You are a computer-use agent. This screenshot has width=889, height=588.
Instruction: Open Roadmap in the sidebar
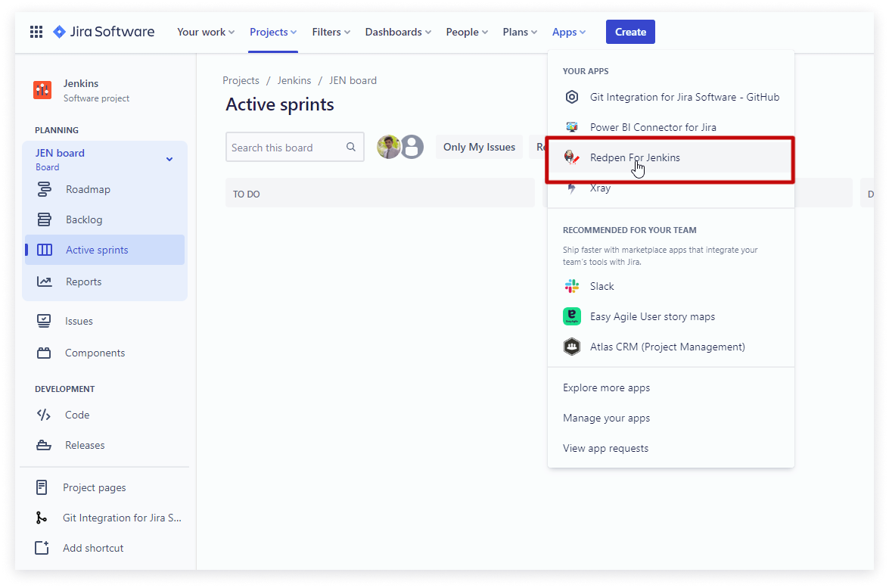click(x=105, y=189)
